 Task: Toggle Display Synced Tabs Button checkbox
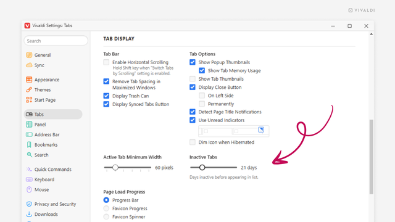(x=106, y=104)
